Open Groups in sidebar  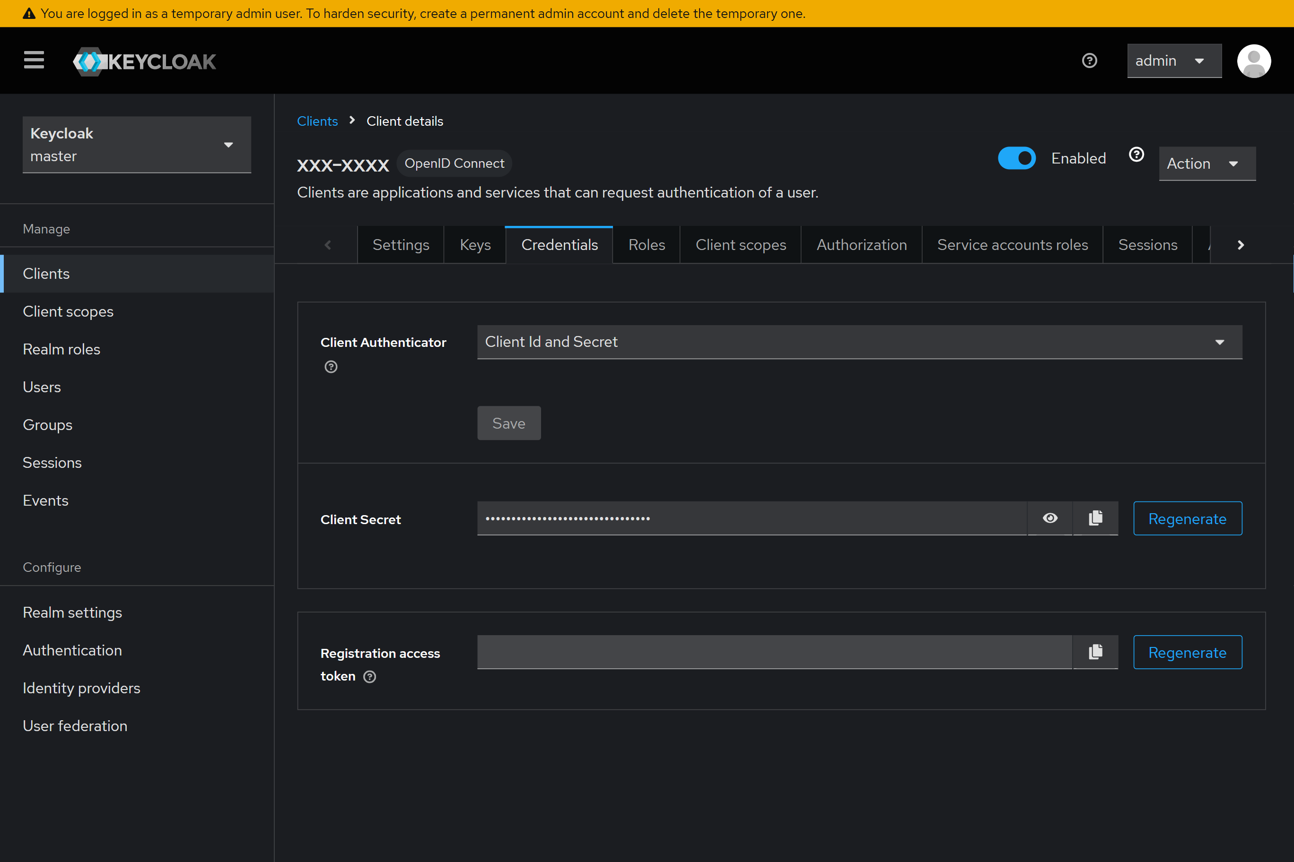click(137, 425)
